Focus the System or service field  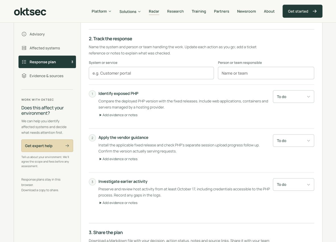pos(151,73)
